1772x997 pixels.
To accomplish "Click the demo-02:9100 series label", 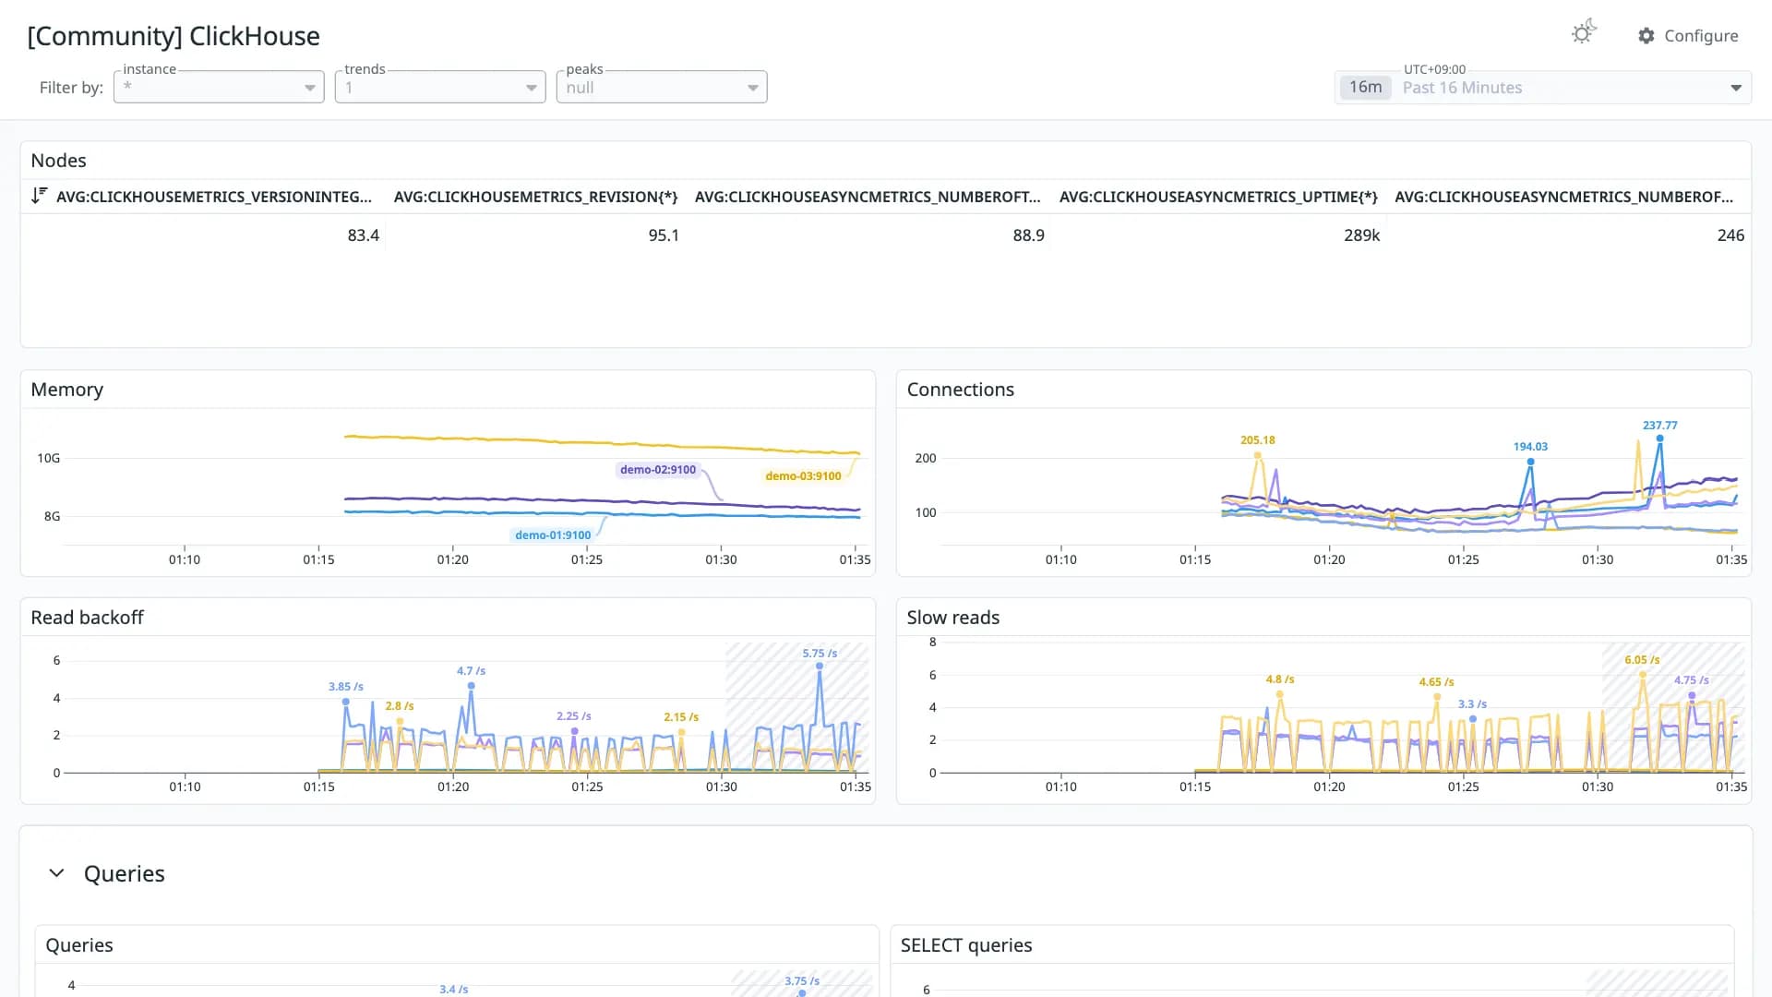I will pos(658,470).
